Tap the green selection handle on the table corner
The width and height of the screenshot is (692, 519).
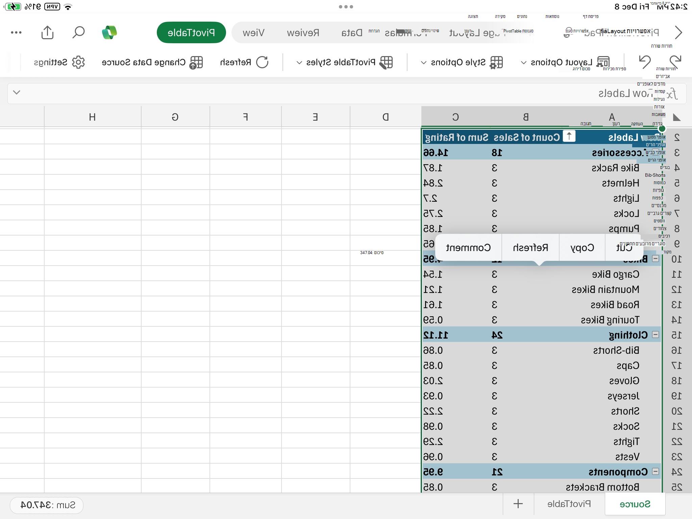pyautogui.click(x=662, y=128)
